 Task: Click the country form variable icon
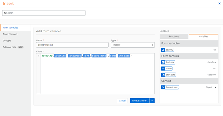point(163,50)
